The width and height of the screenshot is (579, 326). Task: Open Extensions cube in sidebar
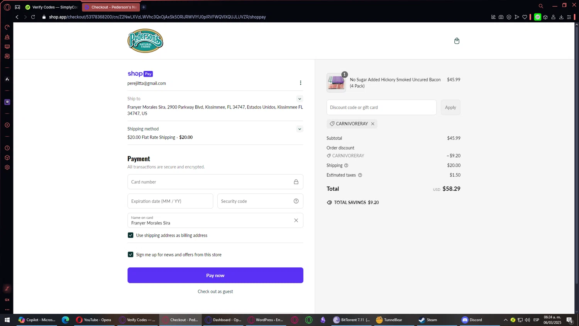point(7,158)
